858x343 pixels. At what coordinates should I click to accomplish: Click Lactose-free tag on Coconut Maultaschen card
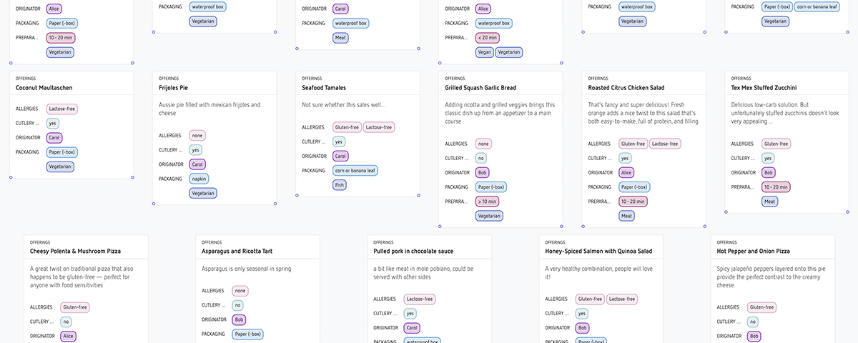[62, 109]
